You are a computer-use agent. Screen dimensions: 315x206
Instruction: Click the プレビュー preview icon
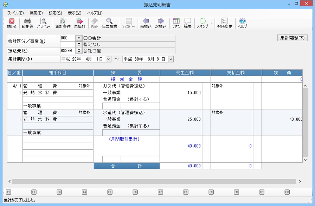[x=43, y=23]
